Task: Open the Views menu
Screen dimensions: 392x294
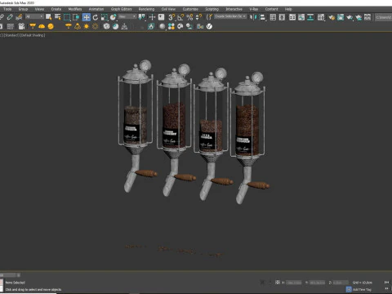Action: coord(39,9)
